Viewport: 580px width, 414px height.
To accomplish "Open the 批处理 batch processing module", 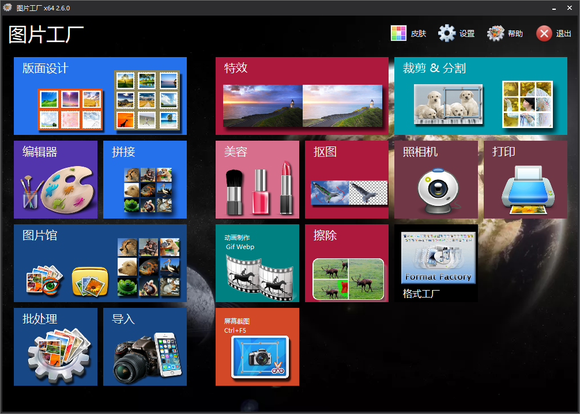I will tap(55, 347).
